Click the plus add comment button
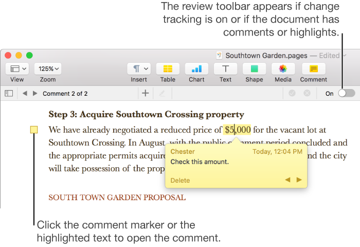The width and height of the screenshot is (360, 247). pyautogui.click(x=145, y=93)
